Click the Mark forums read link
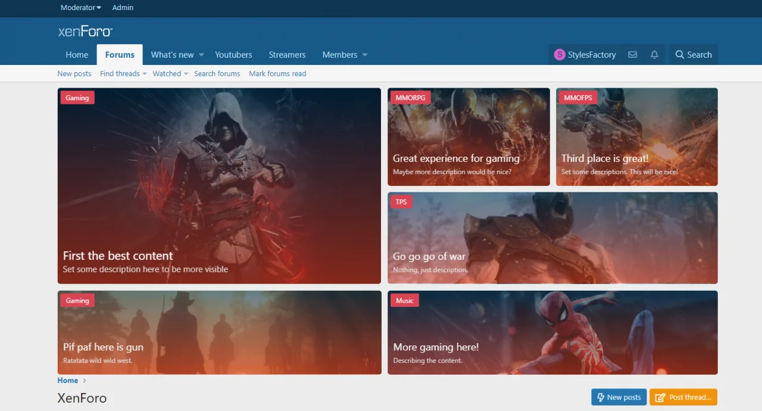 tap(277, 74)
